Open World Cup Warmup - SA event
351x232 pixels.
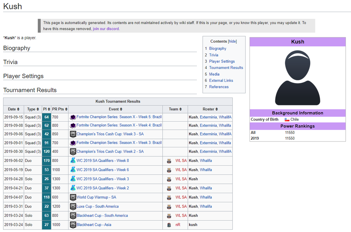pos(96,197)
